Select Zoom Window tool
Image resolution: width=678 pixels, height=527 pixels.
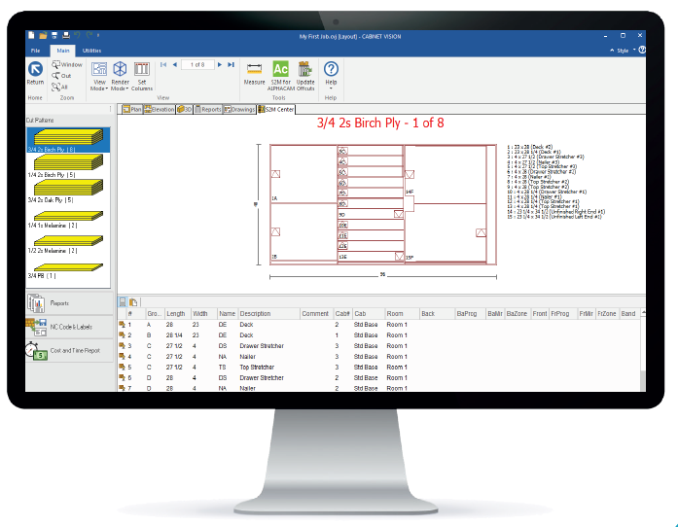67,64
